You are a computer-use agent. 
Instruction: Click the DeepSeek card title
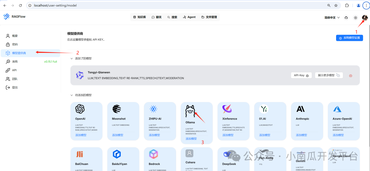(229, 164)
